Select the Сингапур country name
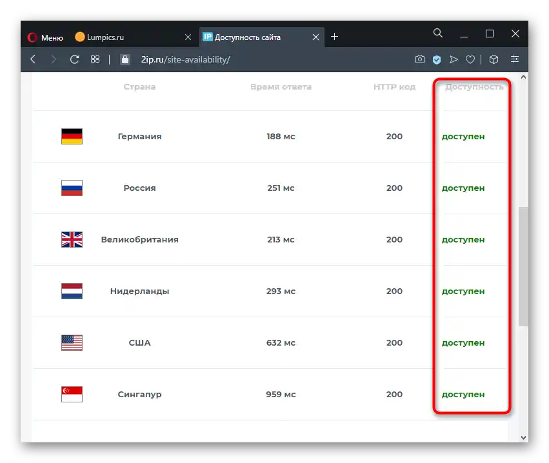The width and height of the screenshot is (549, 463). [x=139, y=395]
